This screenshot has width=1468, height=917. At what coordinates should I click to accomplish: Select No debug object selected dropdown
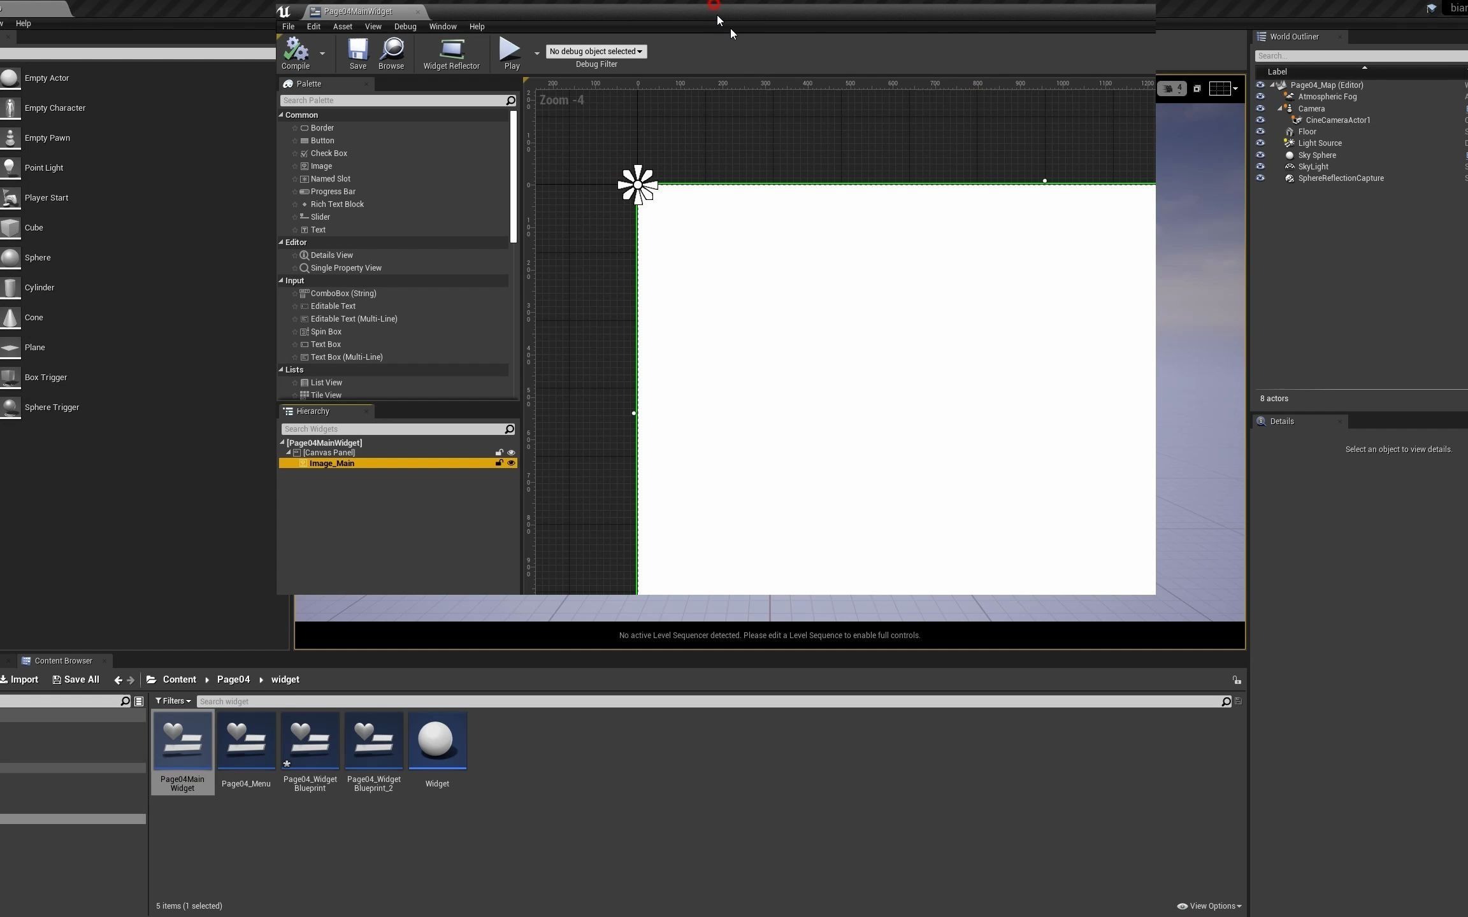tap(596, 51)
